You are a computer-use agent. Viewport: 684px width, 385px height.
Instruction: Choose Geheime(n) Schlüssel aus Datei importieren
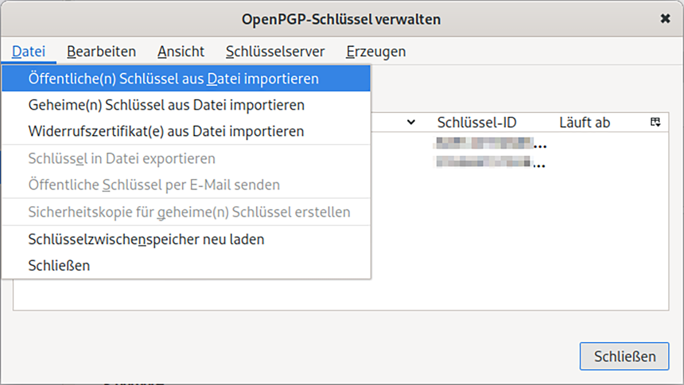coord(166,105)
